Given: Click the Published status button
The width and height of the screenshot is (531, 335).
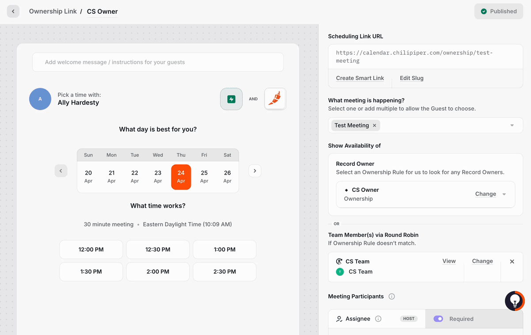Looking at the screenshot, I should tap(499, 11).
